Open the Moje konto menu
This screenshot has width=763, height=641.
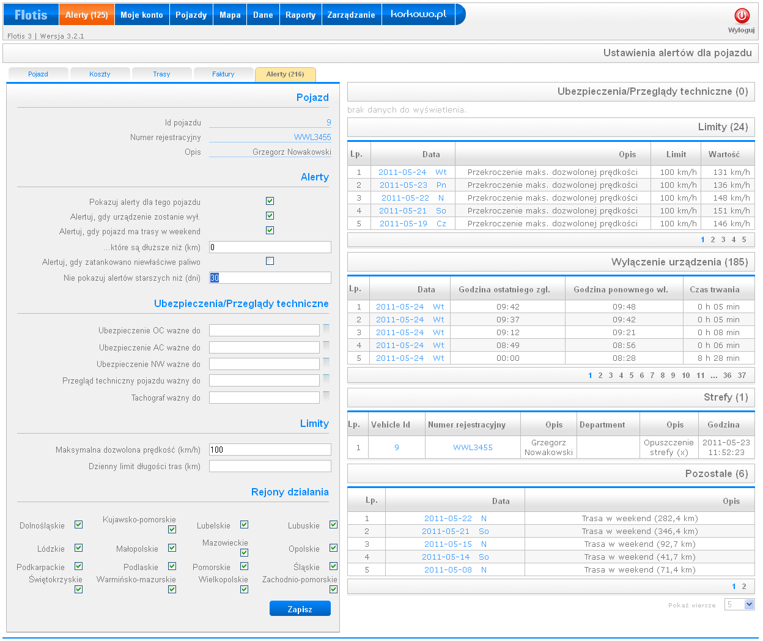click(x=142, y=15)
